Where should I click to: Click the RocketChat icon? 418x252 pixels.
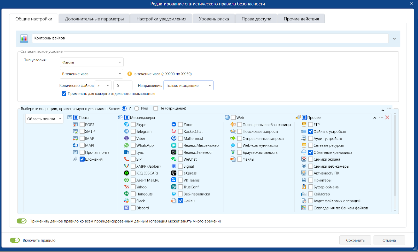click(174, 131)
